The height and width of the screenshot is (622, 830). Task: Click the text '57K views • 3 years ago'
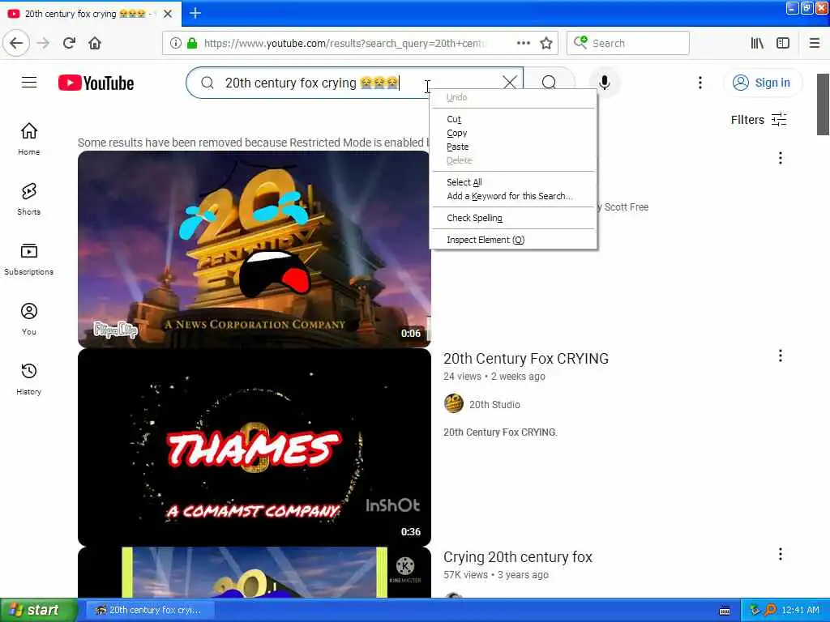(x=495, y=575)
